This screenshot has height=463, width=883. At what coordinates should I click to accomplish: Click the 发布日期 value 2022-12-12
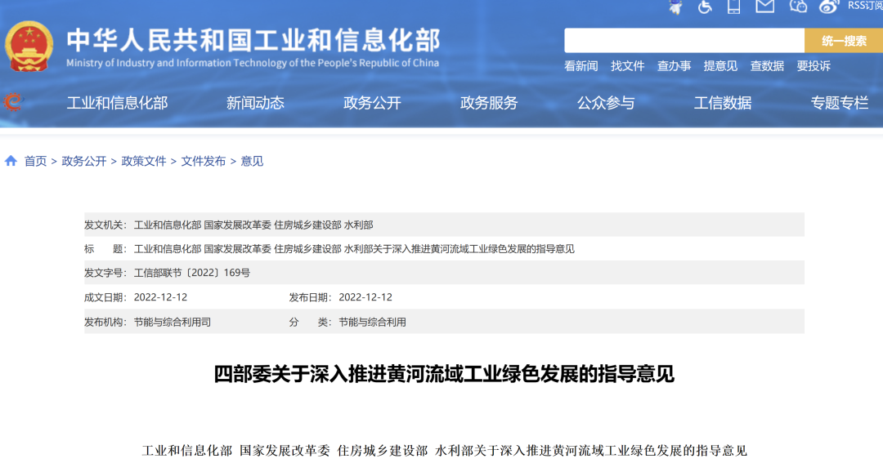(x=365, y=297)
